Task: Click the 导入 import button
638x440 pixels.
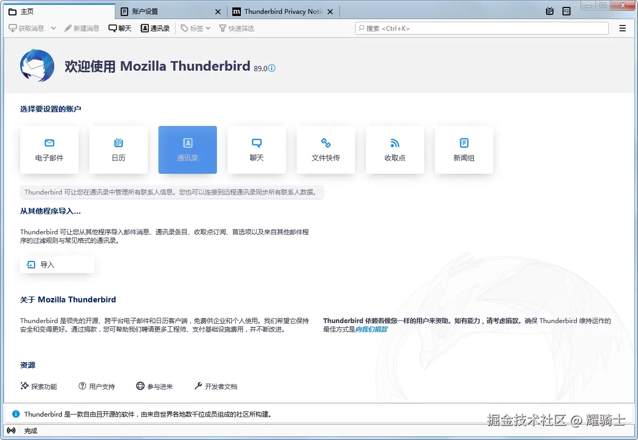Action: pos(57,265)
